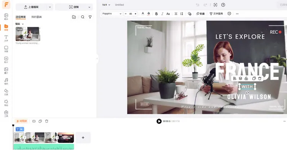
Task: Play the video preview
Action: [x=159, y=121]
